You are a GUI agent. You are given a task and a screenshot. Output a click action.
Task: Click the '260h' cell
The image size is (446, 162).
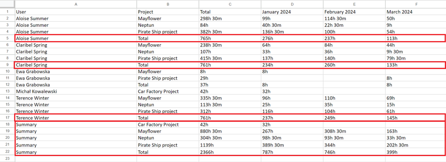[354, 65]
